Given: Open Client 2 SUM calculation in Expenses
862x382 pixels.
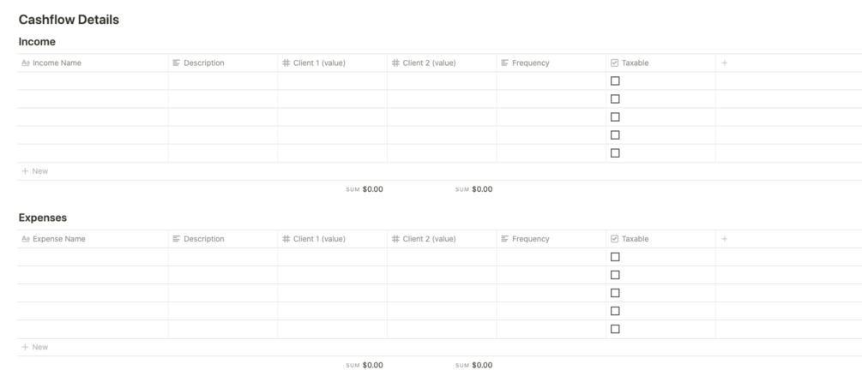Looking at the screenshot, I should point(473,365).
